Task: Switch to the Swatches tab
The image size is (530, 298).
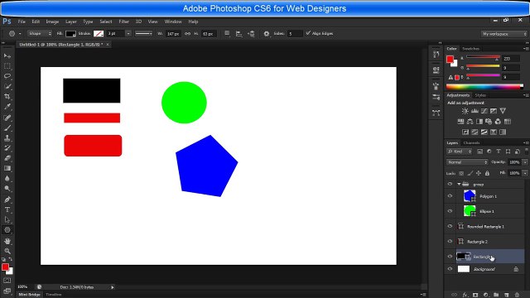Action: (x=470, y=49)
